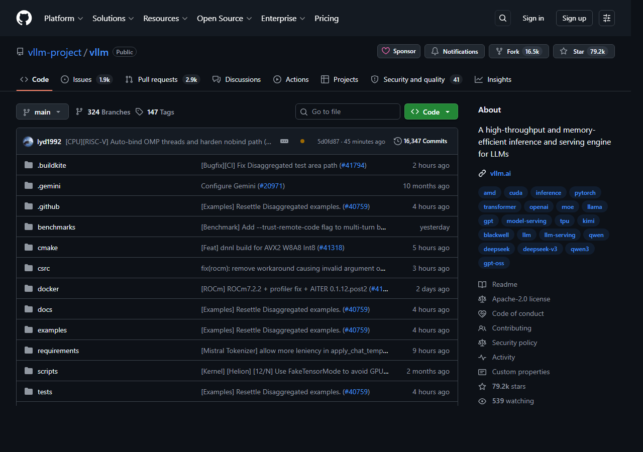643x452 pixels.
Task: Click the GitHub Octocat logo
Action: tap(24, 18)
